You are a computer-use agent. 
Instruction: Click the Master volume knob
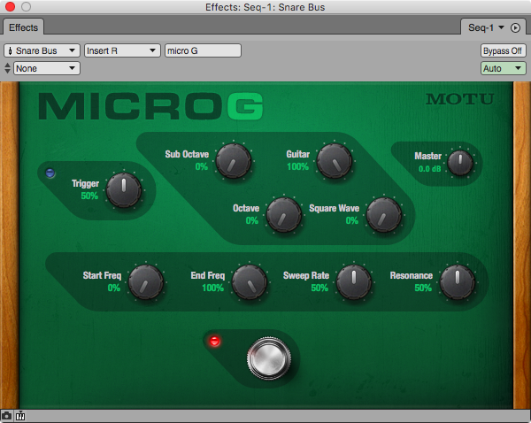pos(460,163)
